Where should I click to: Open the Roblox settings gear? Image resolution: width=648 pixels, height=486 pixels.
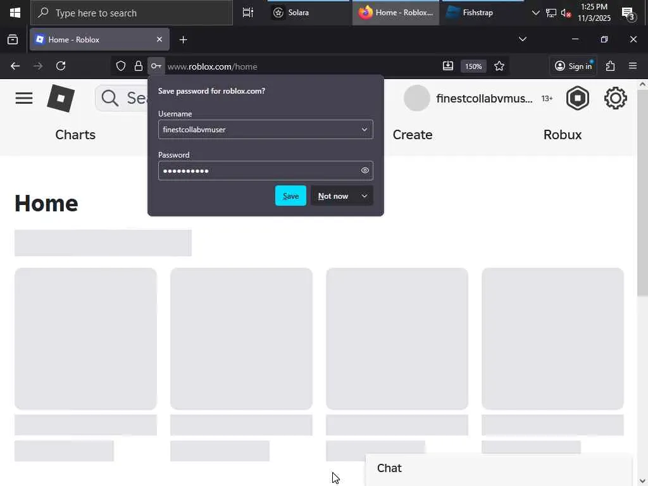coord(615,98)
